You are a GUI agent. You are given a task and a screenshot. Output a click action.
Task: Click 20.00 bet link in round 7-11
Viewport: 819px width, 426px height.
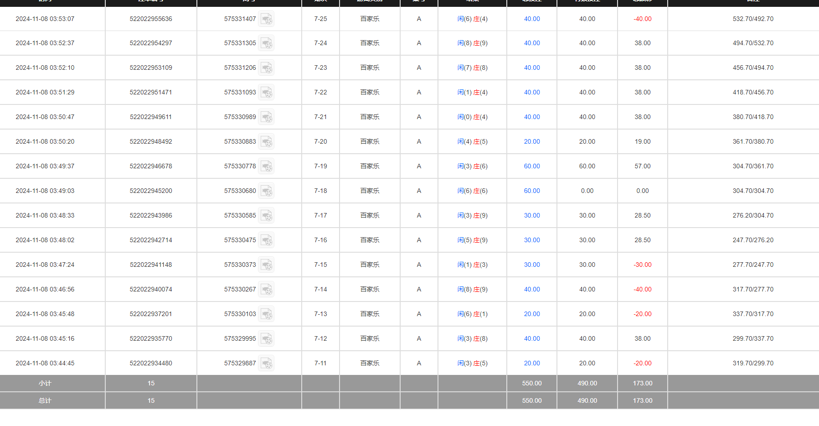(x=531, y=364)
